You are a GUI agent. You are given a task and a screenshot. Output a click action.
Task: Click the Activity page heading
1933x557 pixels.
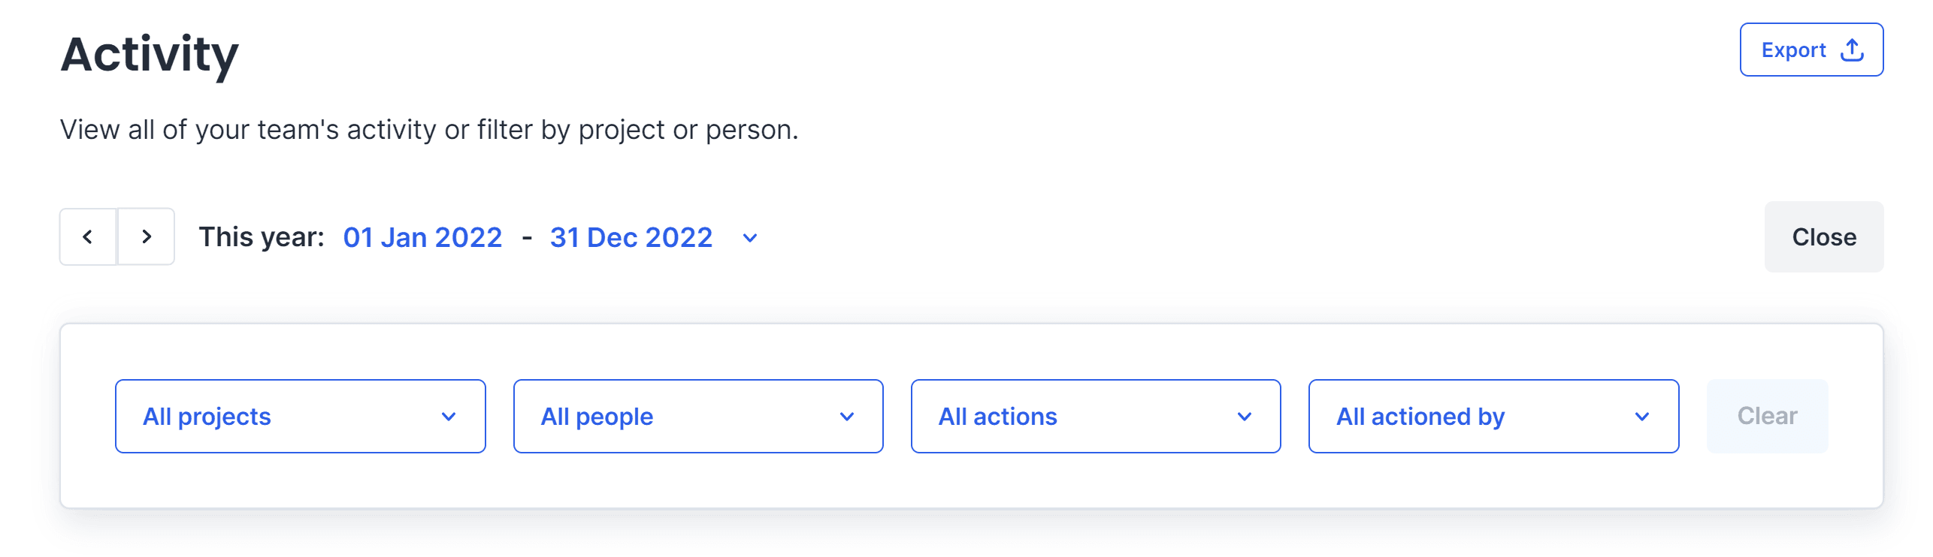150,54
